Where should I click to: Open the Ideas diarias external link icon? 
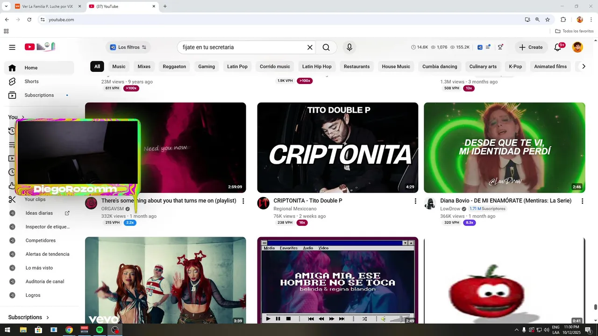coord(67,213)
